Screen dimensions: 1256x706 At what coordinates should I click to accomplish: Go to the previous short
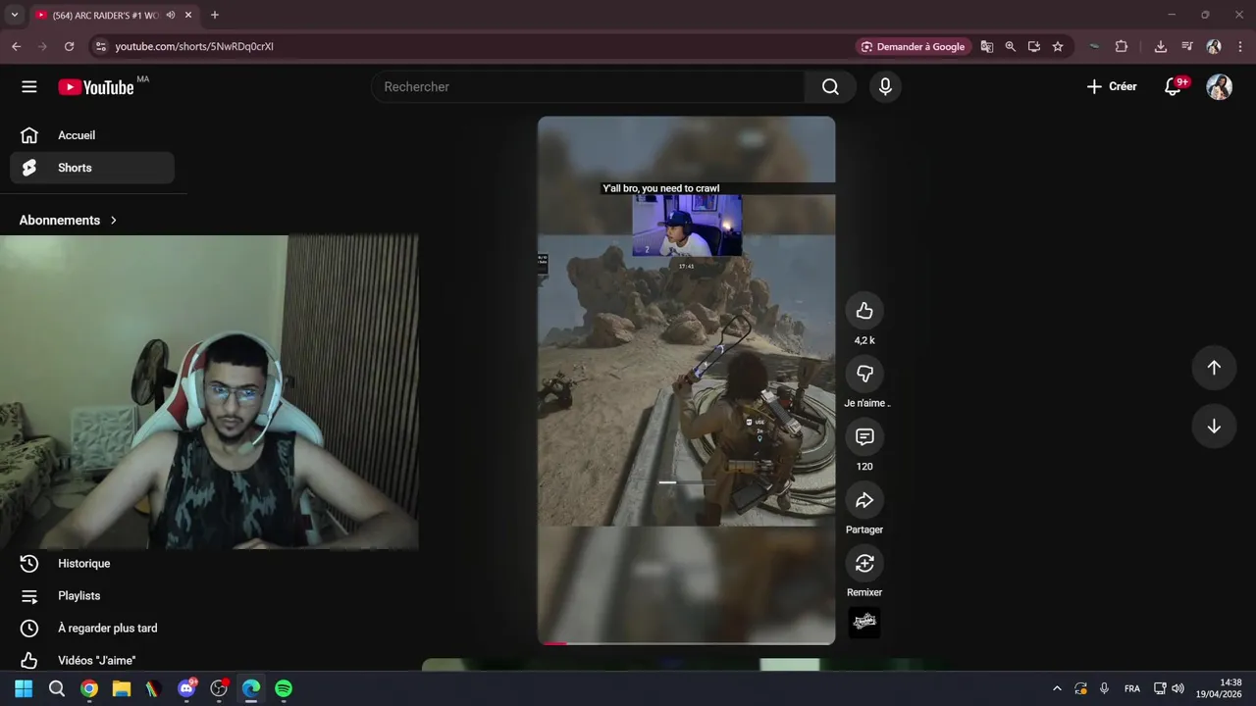[1214, 368]
